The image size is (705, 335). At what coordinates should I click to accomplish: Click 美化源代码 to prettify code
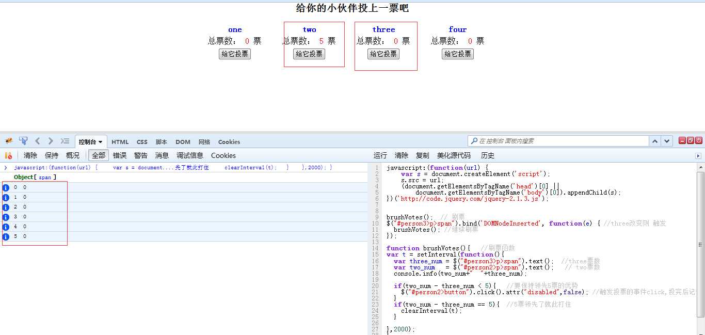(454, 155)
